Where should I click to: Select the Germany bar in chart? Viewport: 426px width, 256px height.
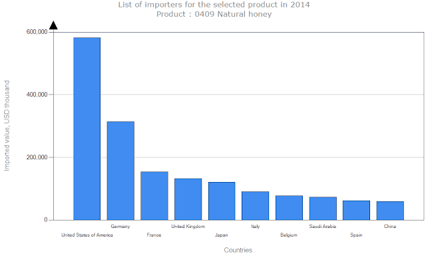pyautogui.click(x=120, y=171)
